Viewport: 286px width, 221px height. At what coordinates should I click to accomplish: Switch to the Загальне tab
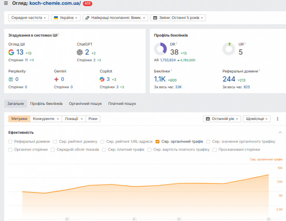pyautogui.click(x=16, y=104)
